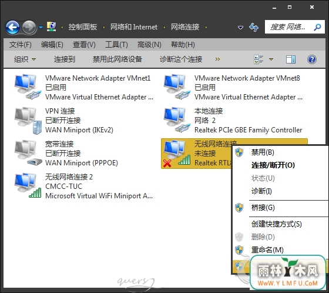Click the shield icon beside 桥接(G)
329x293 pixels.
click(239, 208)
